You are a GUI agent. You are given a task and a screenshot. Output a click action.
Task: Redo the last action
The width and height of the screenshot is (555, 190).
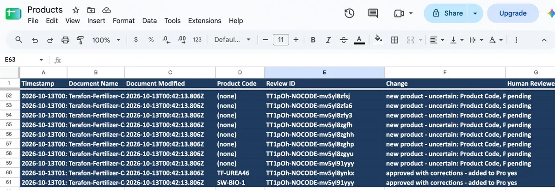tap(49, 40)
